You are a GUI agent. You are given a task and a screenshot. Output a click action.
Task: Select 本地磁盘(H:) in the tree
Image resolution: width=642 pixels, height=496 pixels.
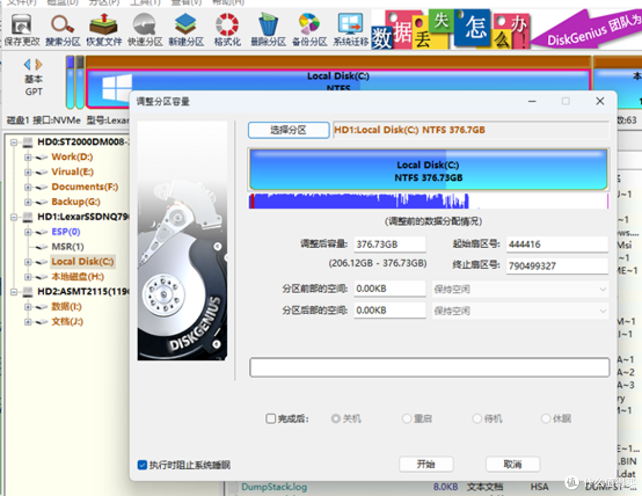[x=78, y=277]
